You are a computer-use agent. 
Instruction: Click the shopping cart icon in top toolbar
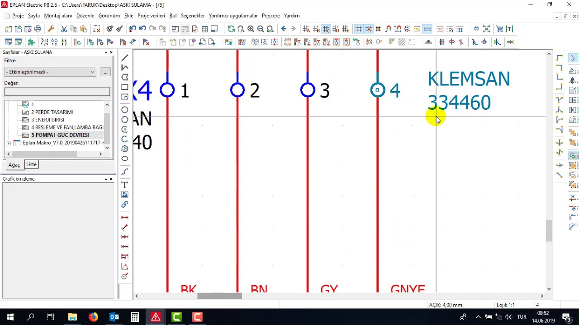coord(499,29)
